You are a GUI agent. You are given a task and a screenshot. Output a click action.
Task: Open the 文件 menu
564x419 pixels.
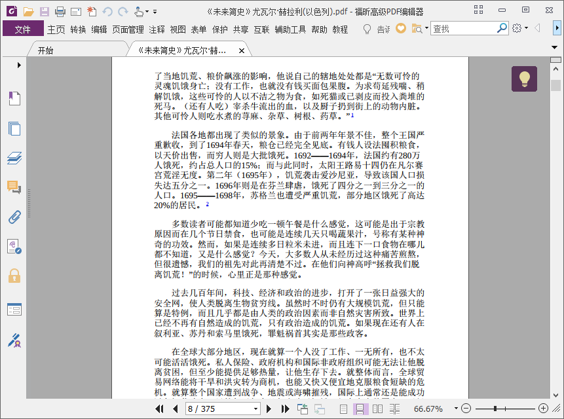coord(23,29)
